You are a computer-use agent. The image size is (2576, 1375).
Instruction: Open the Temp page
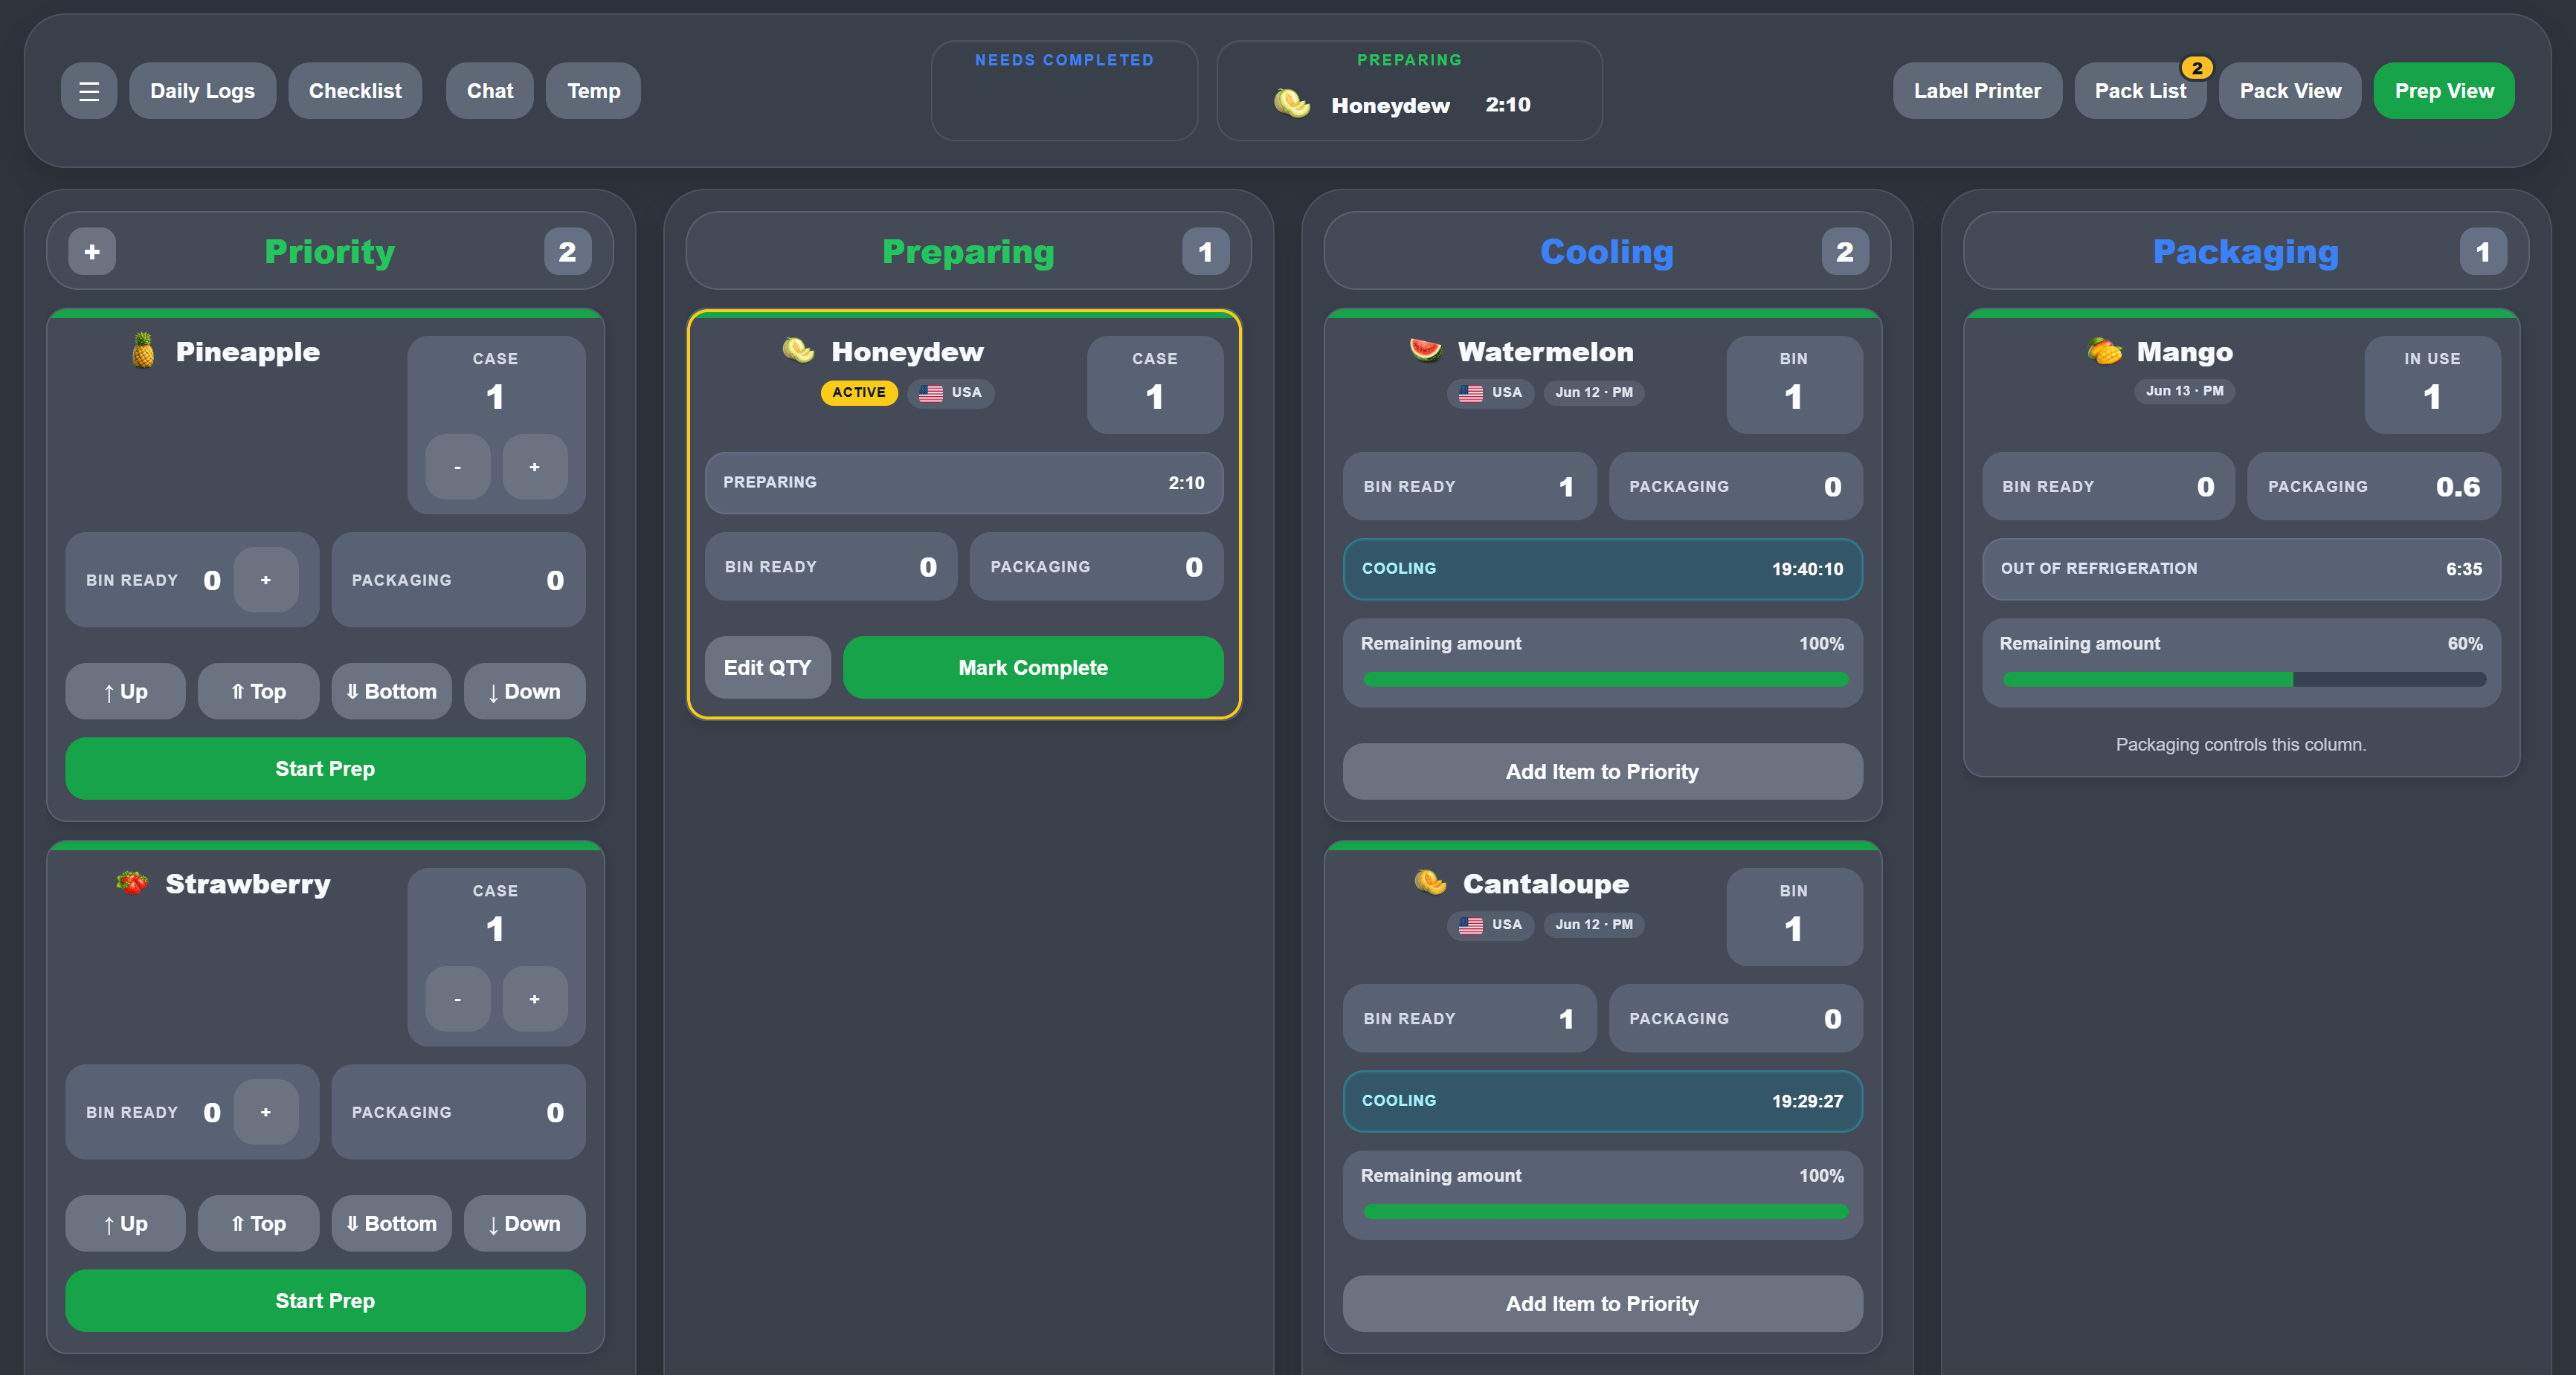(x=594, y=91)
